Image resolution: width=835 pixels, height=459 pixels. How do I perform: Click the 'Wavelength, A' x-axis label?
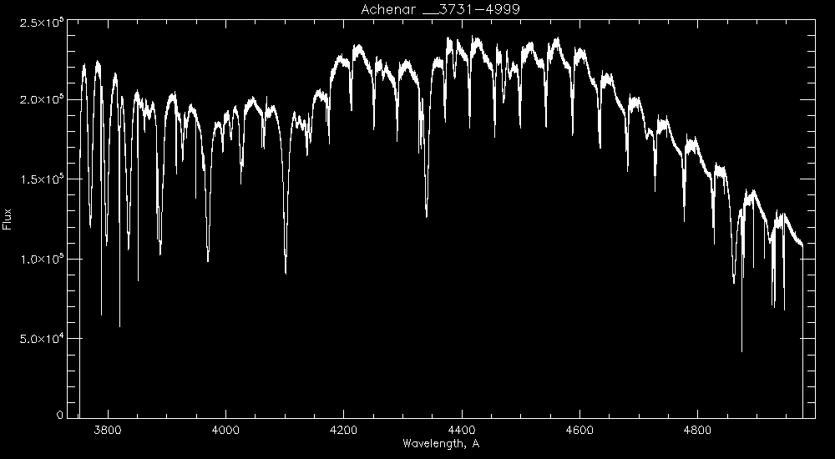click(x=441, y=443)
